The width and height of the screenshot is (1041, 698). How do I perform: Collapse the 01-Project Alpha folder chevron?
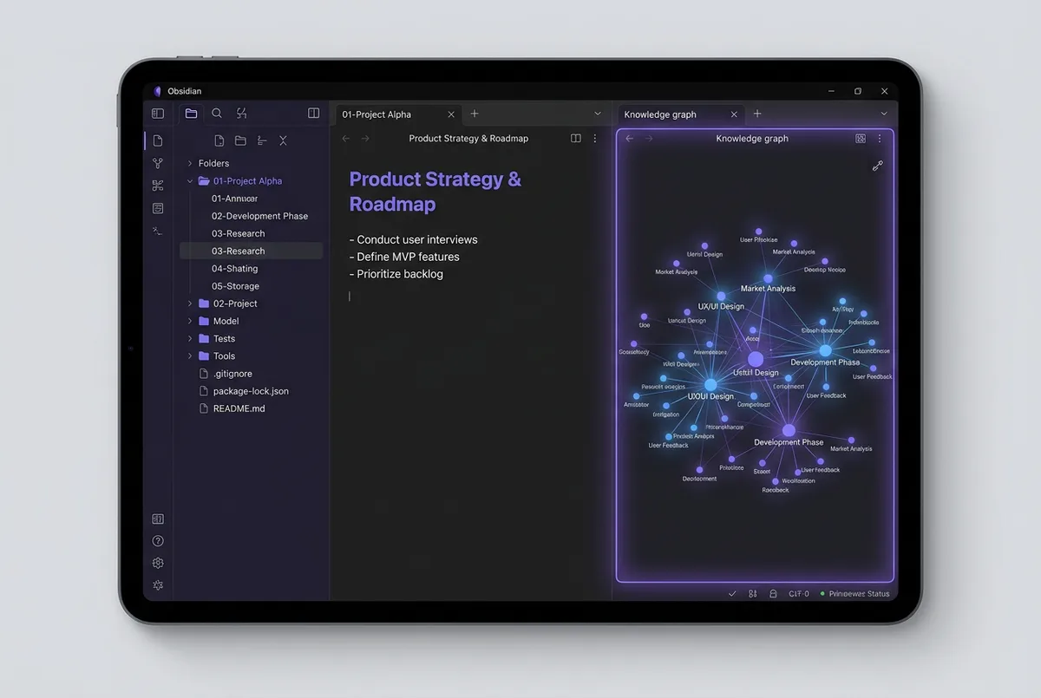pos(190,181)
